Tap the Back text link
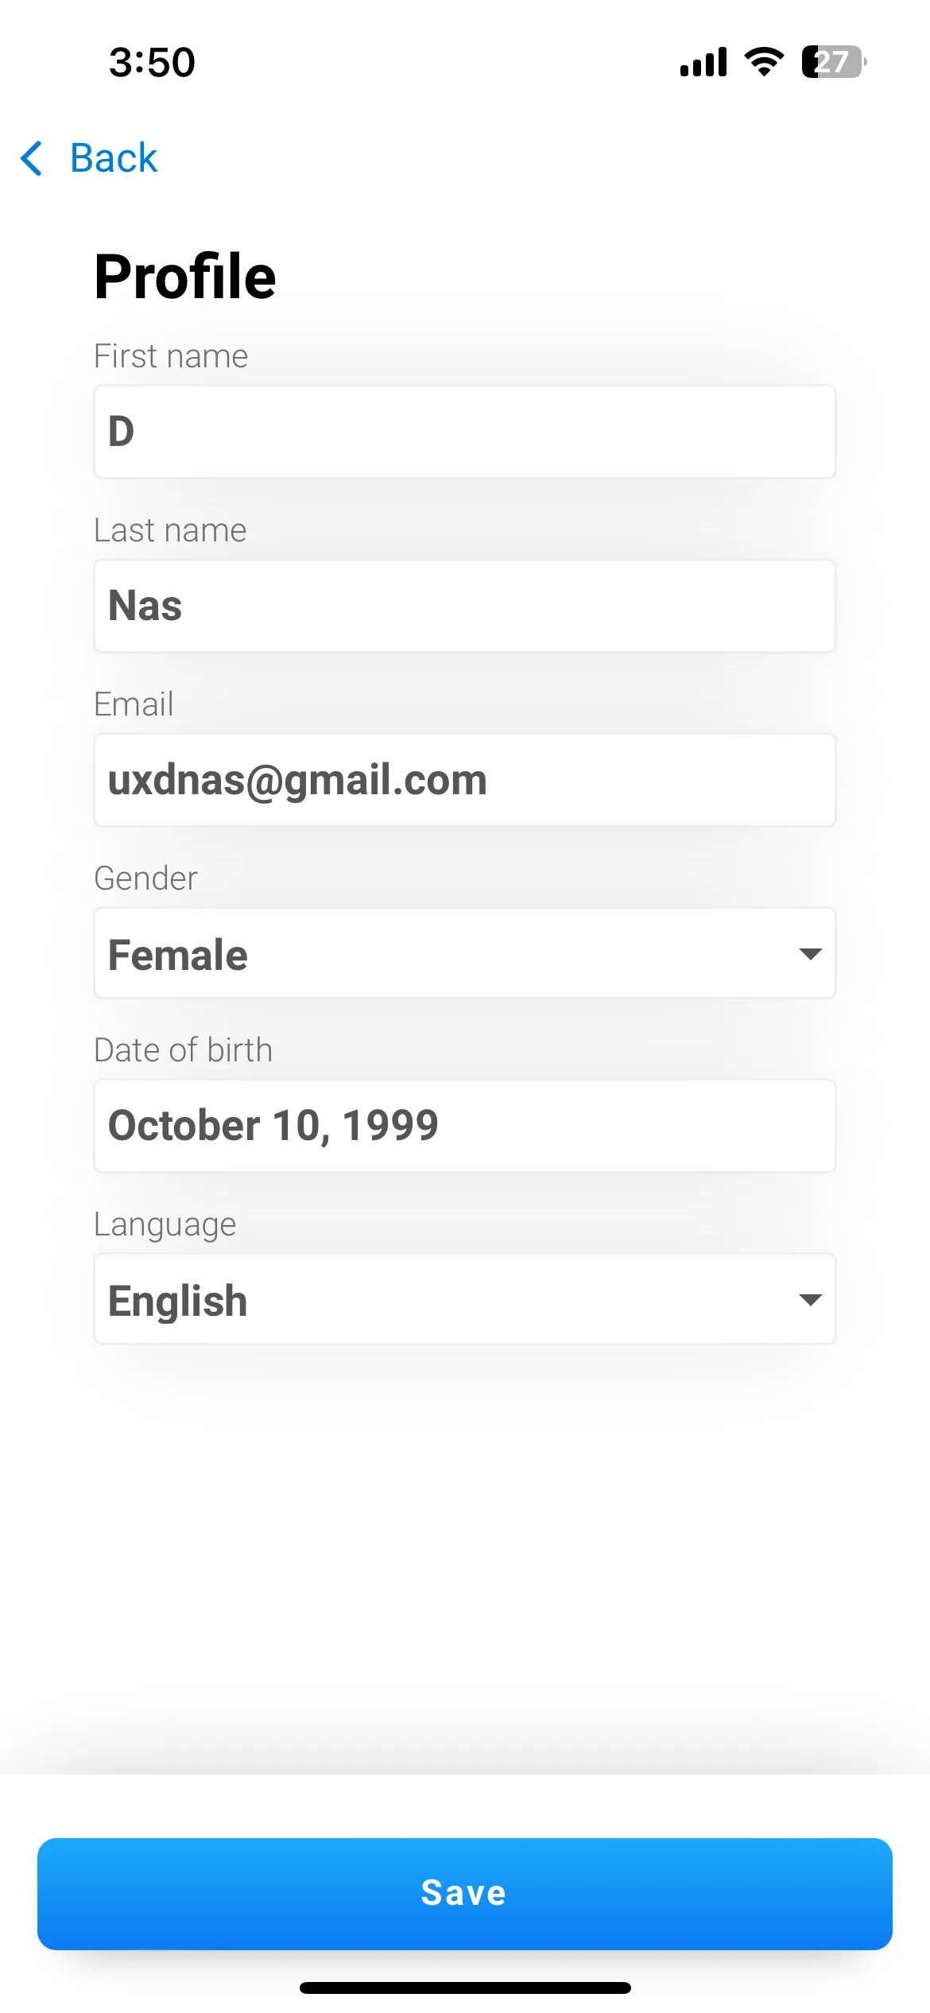 point(114,157)
